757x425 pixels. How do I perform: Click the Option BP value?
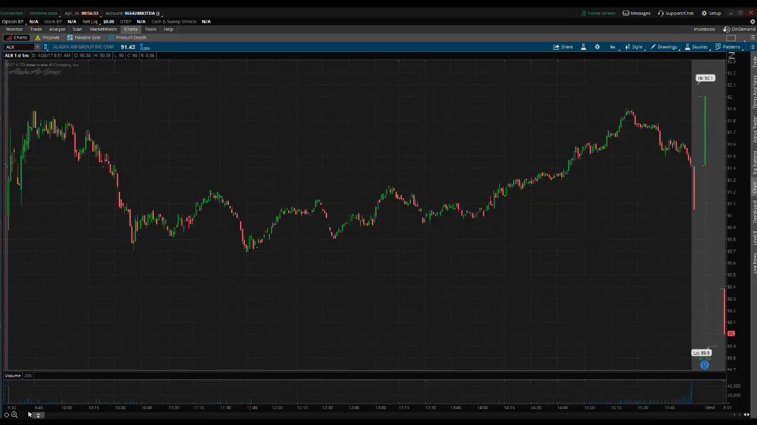pyautogui.click(x=34, y=21)
